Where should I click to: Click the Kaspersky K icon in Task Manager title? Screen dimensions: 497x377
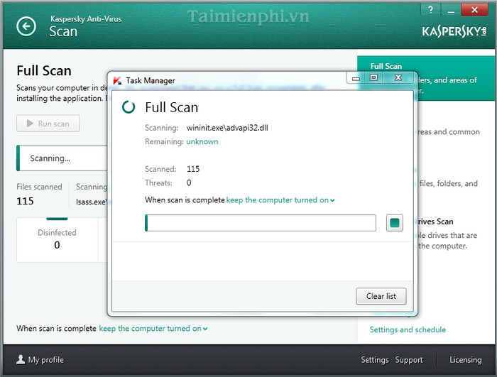point(117,80)
